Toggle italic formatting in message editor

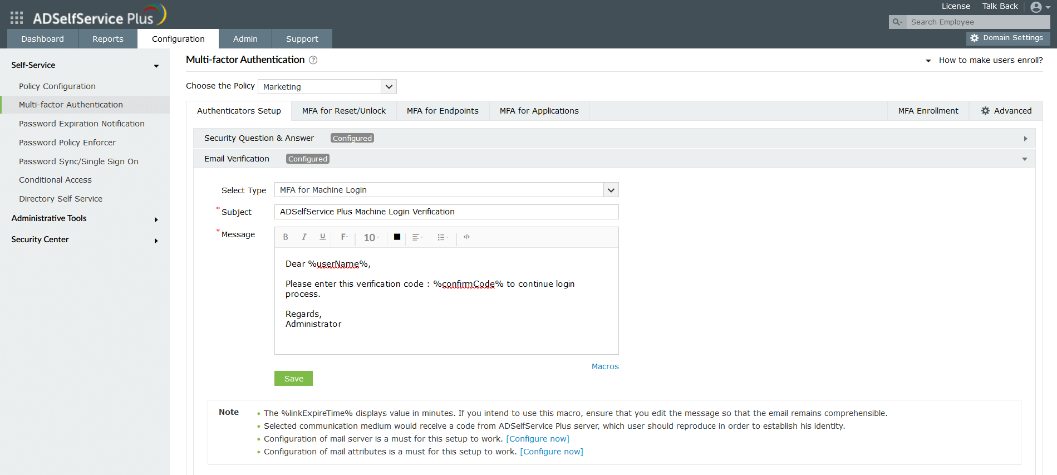[304, 237]
